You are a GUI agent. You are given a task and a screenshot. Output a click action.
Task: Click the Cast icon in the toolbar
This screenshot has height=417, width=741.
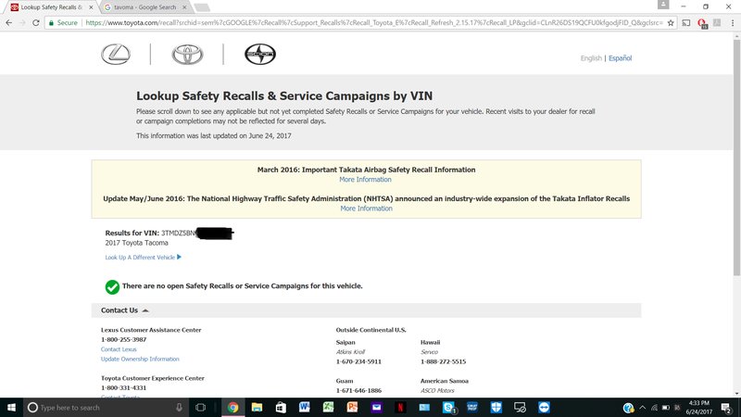686,22
